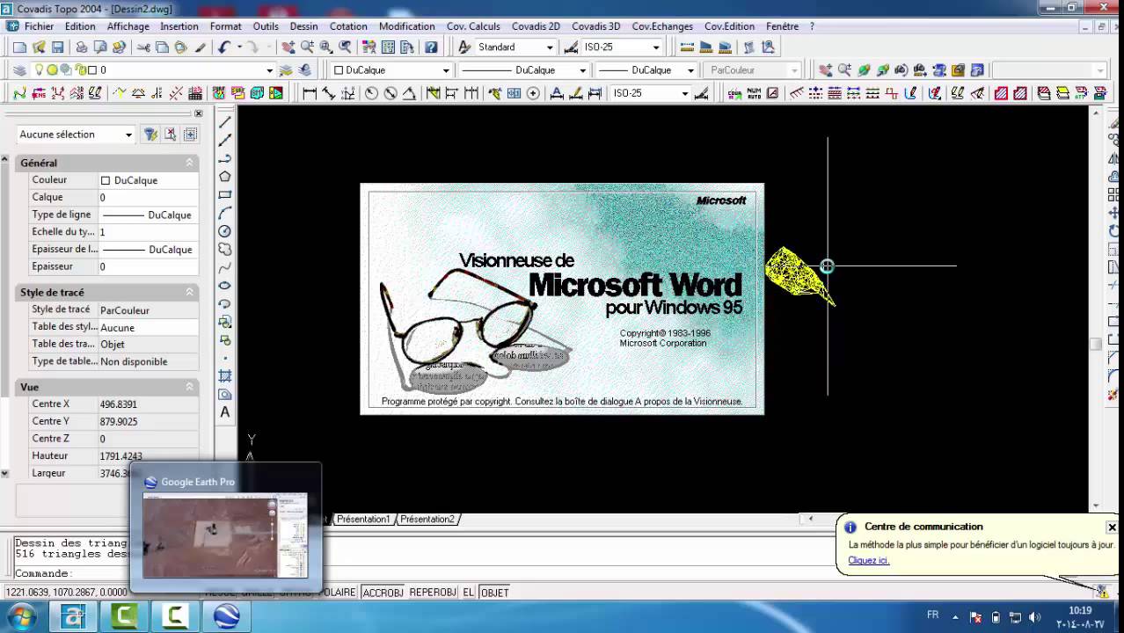This screenshot has height=633, width=1124.
Task: Open the layer properties manager icon
Action: (x=19, y=70)
